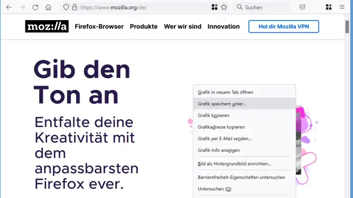The image size is (353, 198).
Task: Click the Gib den Ton an headline
Action: pos(82,82)
